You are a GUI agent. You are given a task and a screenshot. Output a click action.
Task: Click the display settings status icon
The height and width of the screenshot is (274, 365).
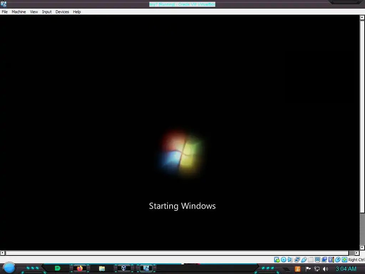(x=317, y=260)
